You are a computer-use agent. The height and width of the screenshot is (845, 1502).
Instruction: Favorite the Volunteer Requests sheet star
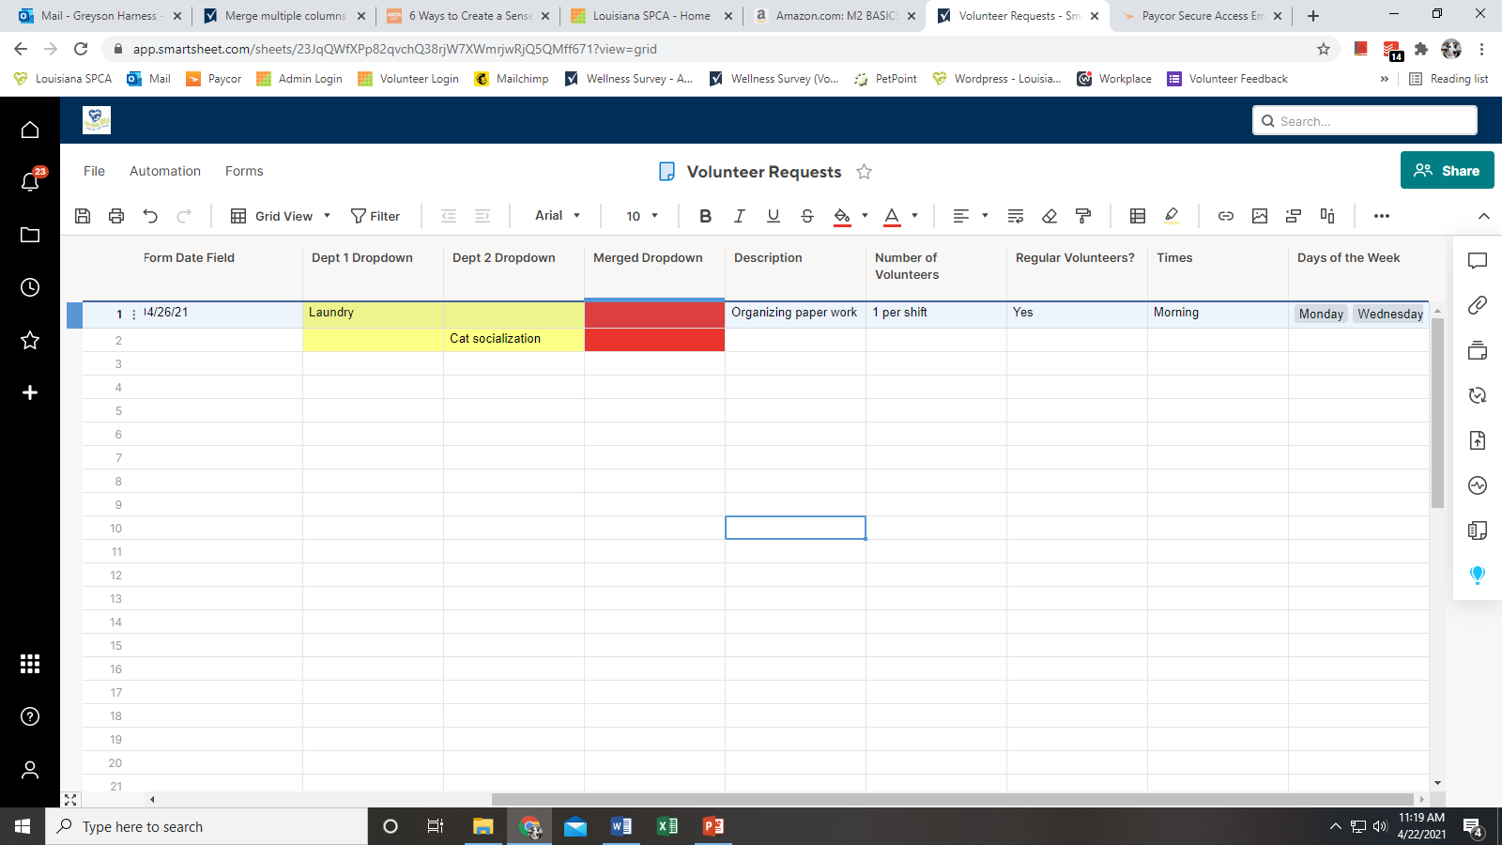pyautogui.click(x=865, y=172)
